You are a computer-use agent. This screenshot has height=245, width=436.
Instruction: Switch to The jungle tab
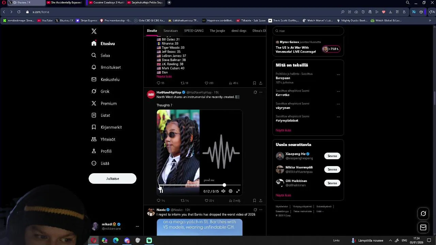pyautogui.click(x=217, y=31)
